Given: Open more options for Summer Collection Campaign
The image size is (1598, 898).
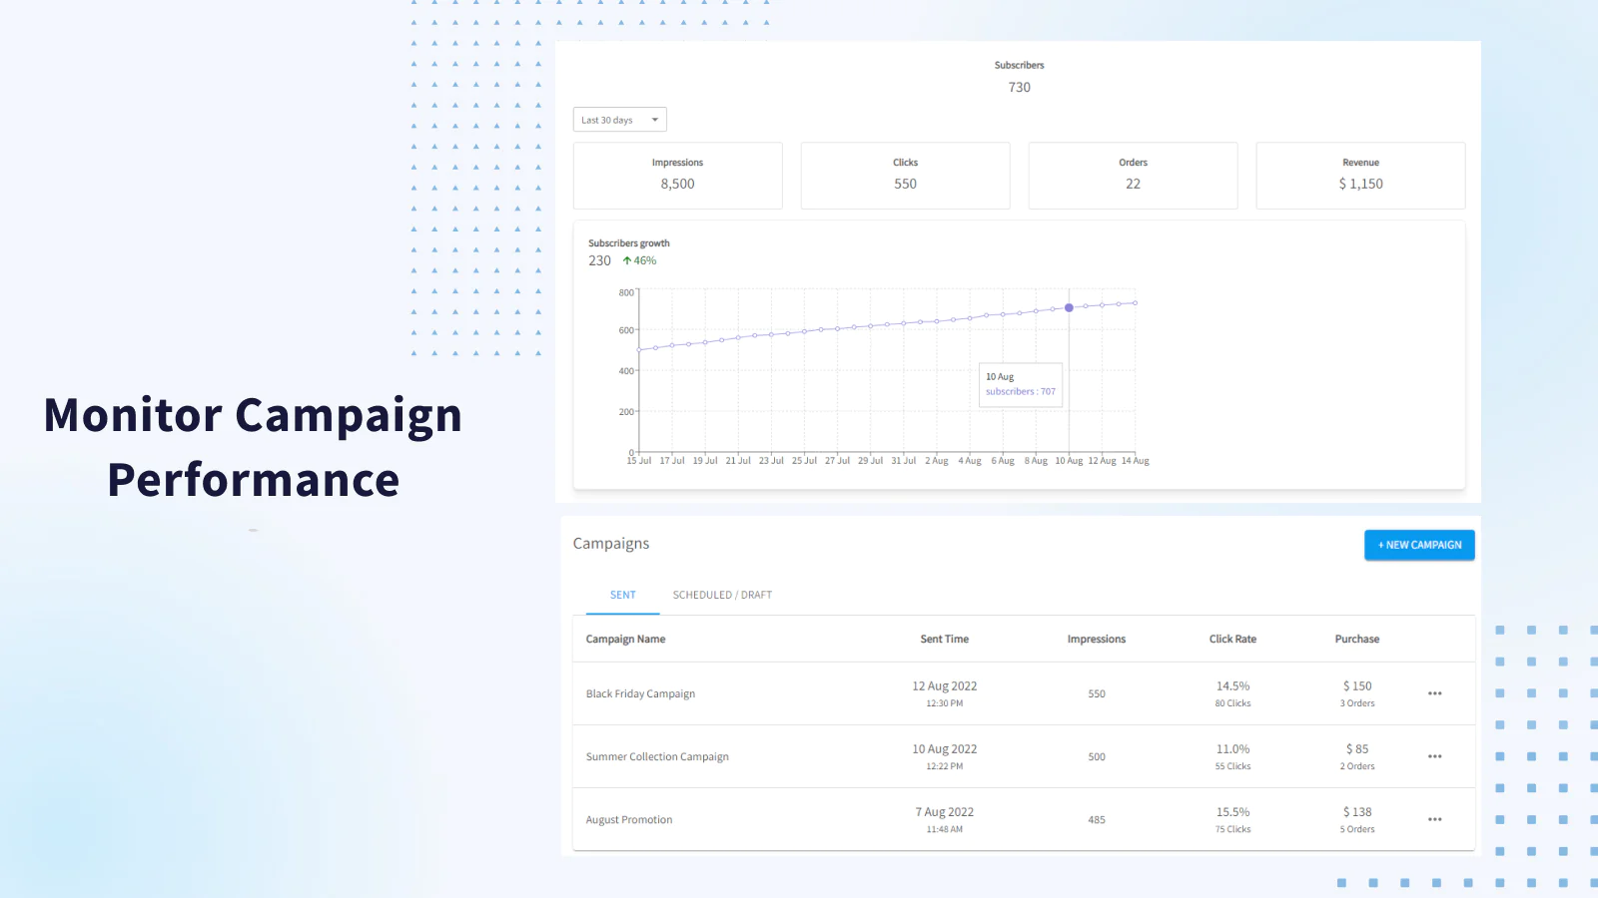Looking at the screenshot, I should 1434,756.
